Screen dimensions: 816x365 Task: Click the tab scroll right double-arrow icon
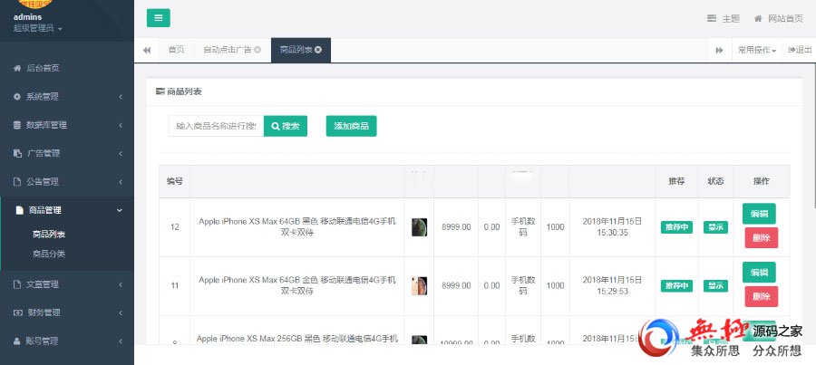coord(719,50)
